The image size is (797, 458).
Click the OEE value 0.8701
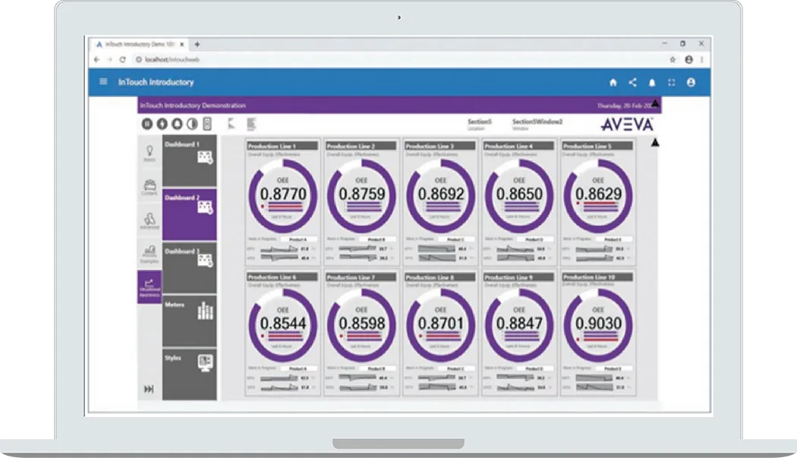441,323
